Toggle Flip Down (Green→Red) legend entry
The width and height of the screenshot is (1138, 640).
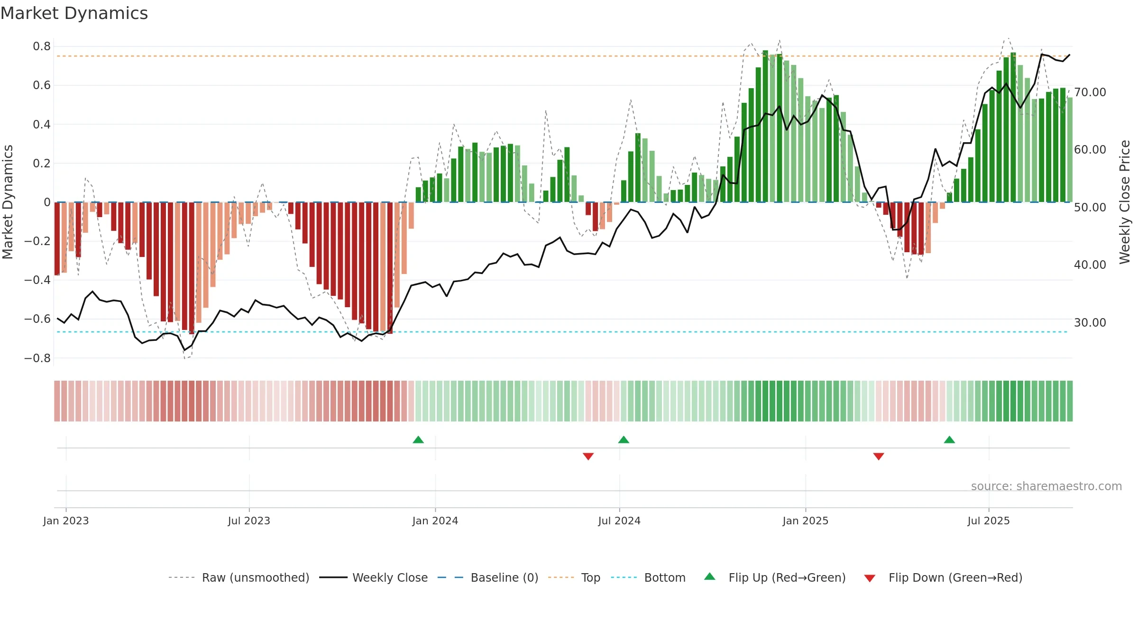pyautogui.click(x=943, y=577)
